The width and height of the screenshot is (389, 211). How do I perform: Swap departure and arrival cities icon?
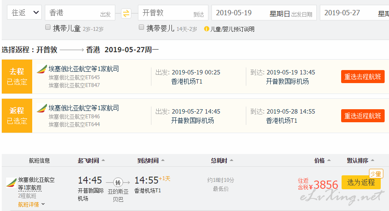point(126,13)
